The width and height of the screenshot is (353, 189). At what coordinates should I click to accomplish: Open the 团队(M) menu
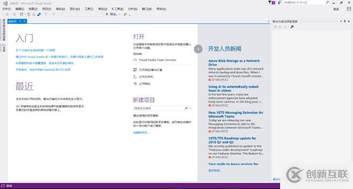pos(75,9)
